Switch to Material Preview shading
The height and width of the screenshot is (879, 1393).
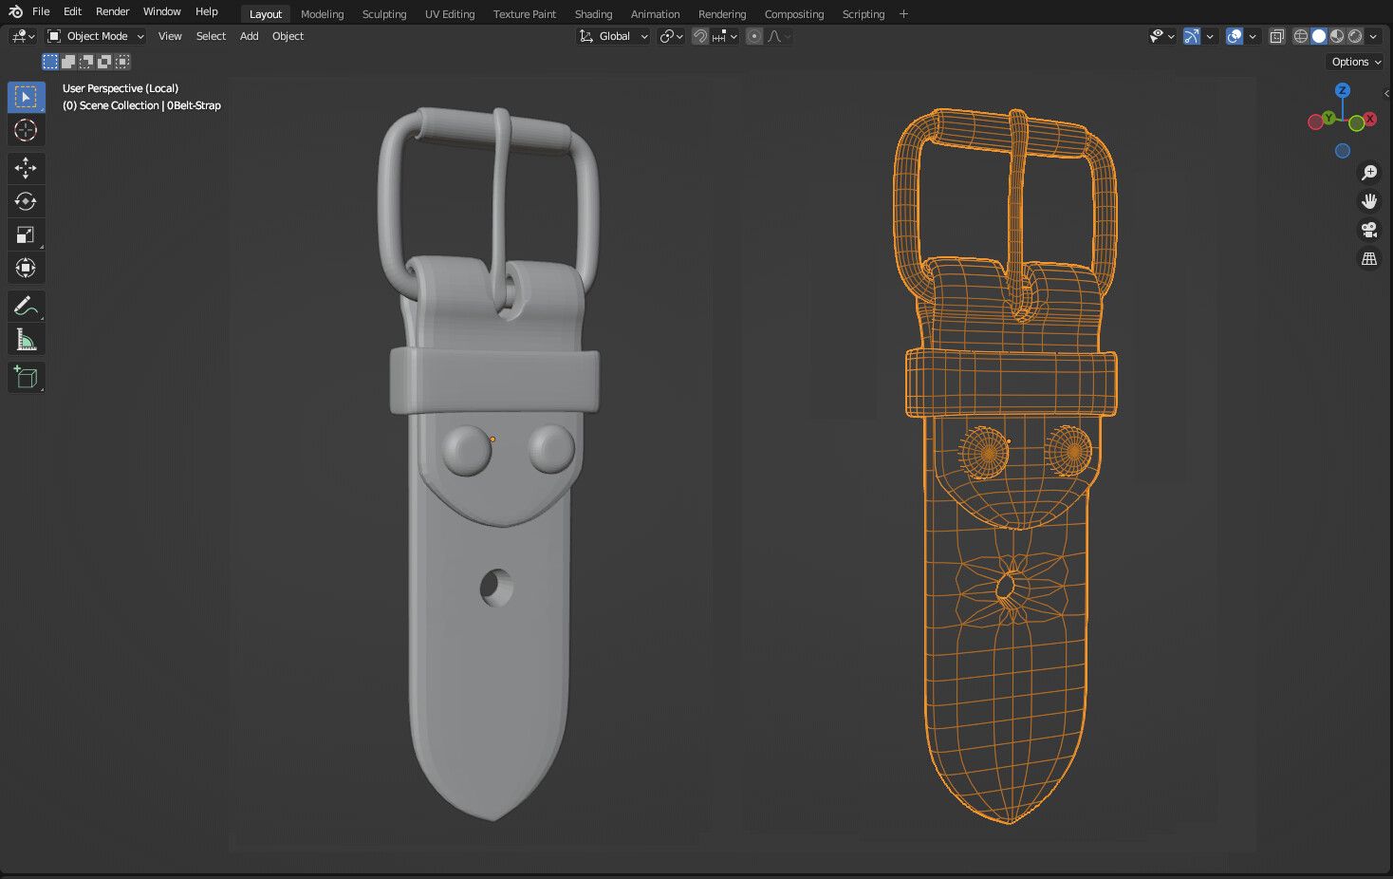tap(1337, 36)
